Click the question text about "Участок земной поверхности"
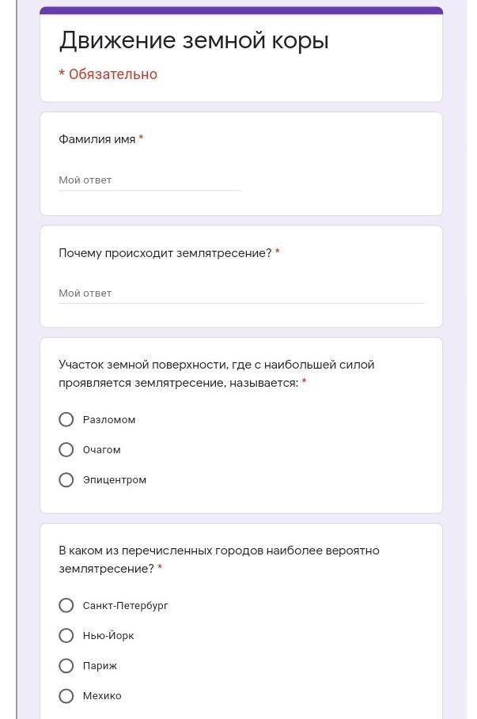477x719 pixels. click(x=216, y=373)
